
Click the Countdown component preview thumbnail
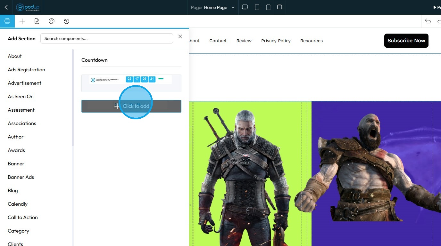[131, 83]
